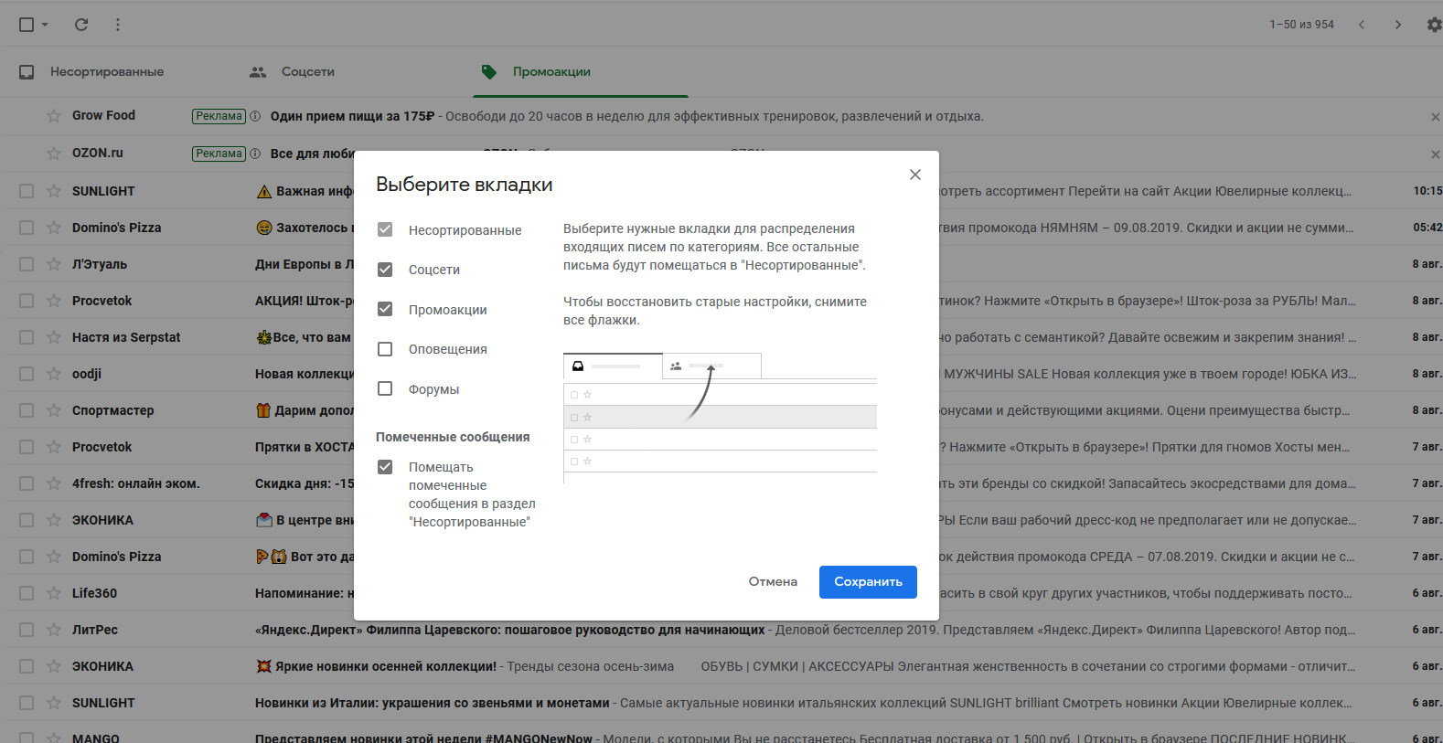Uncheck the 'Промоакции' checkbox
The width and height of the screenshot is (1443, 743).
tap(385, 309)
